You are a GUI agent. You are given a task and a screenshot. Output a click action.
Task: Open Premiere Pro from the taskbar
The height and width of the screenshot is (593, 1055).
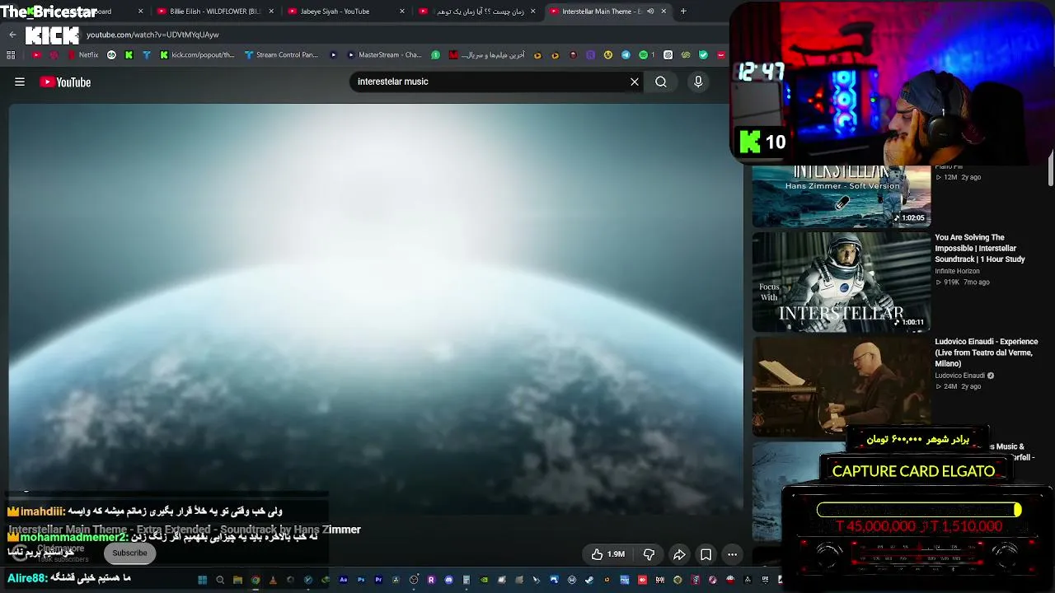[378, 580]
